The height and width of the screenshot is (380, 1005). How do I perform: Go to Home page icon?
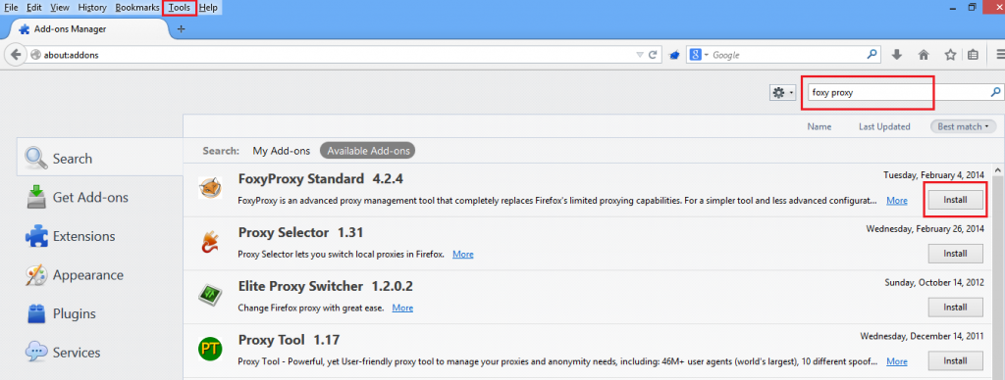click(x=924, y=55)
